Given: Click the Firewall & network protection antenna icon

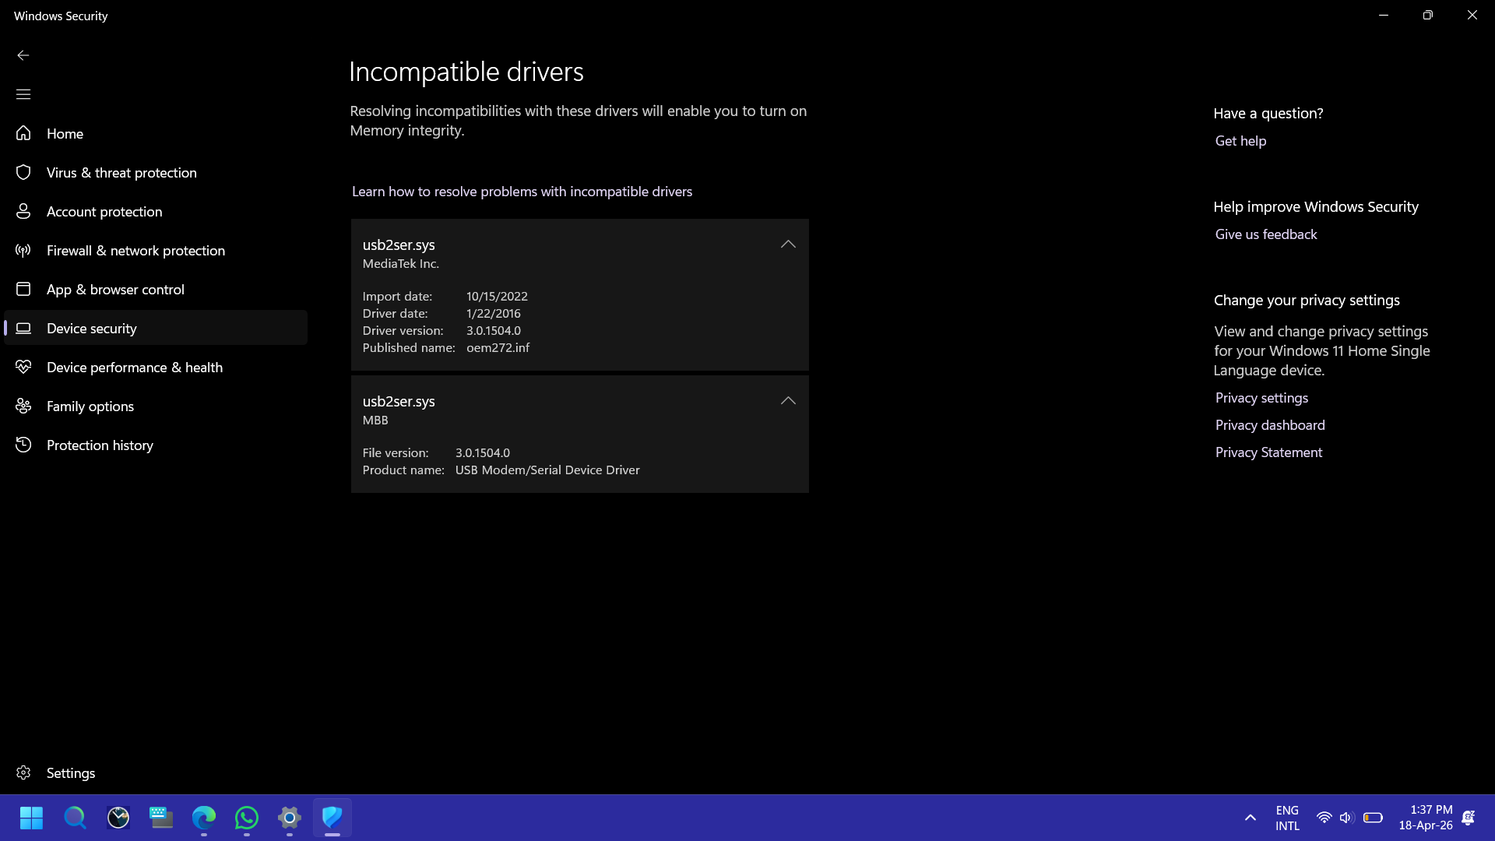Looking at the screenshot, I should pos(23,250).
